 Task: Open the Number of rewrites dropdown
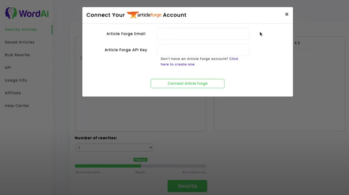(114, 147)
